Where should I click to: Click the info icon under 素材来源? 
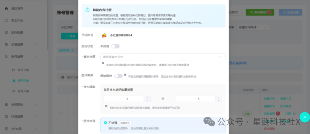point(103,63)
